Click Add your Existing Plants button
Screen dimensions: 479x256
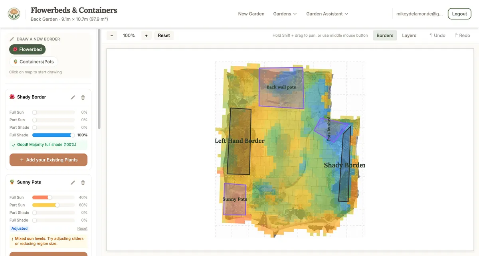tap(48, 160)
